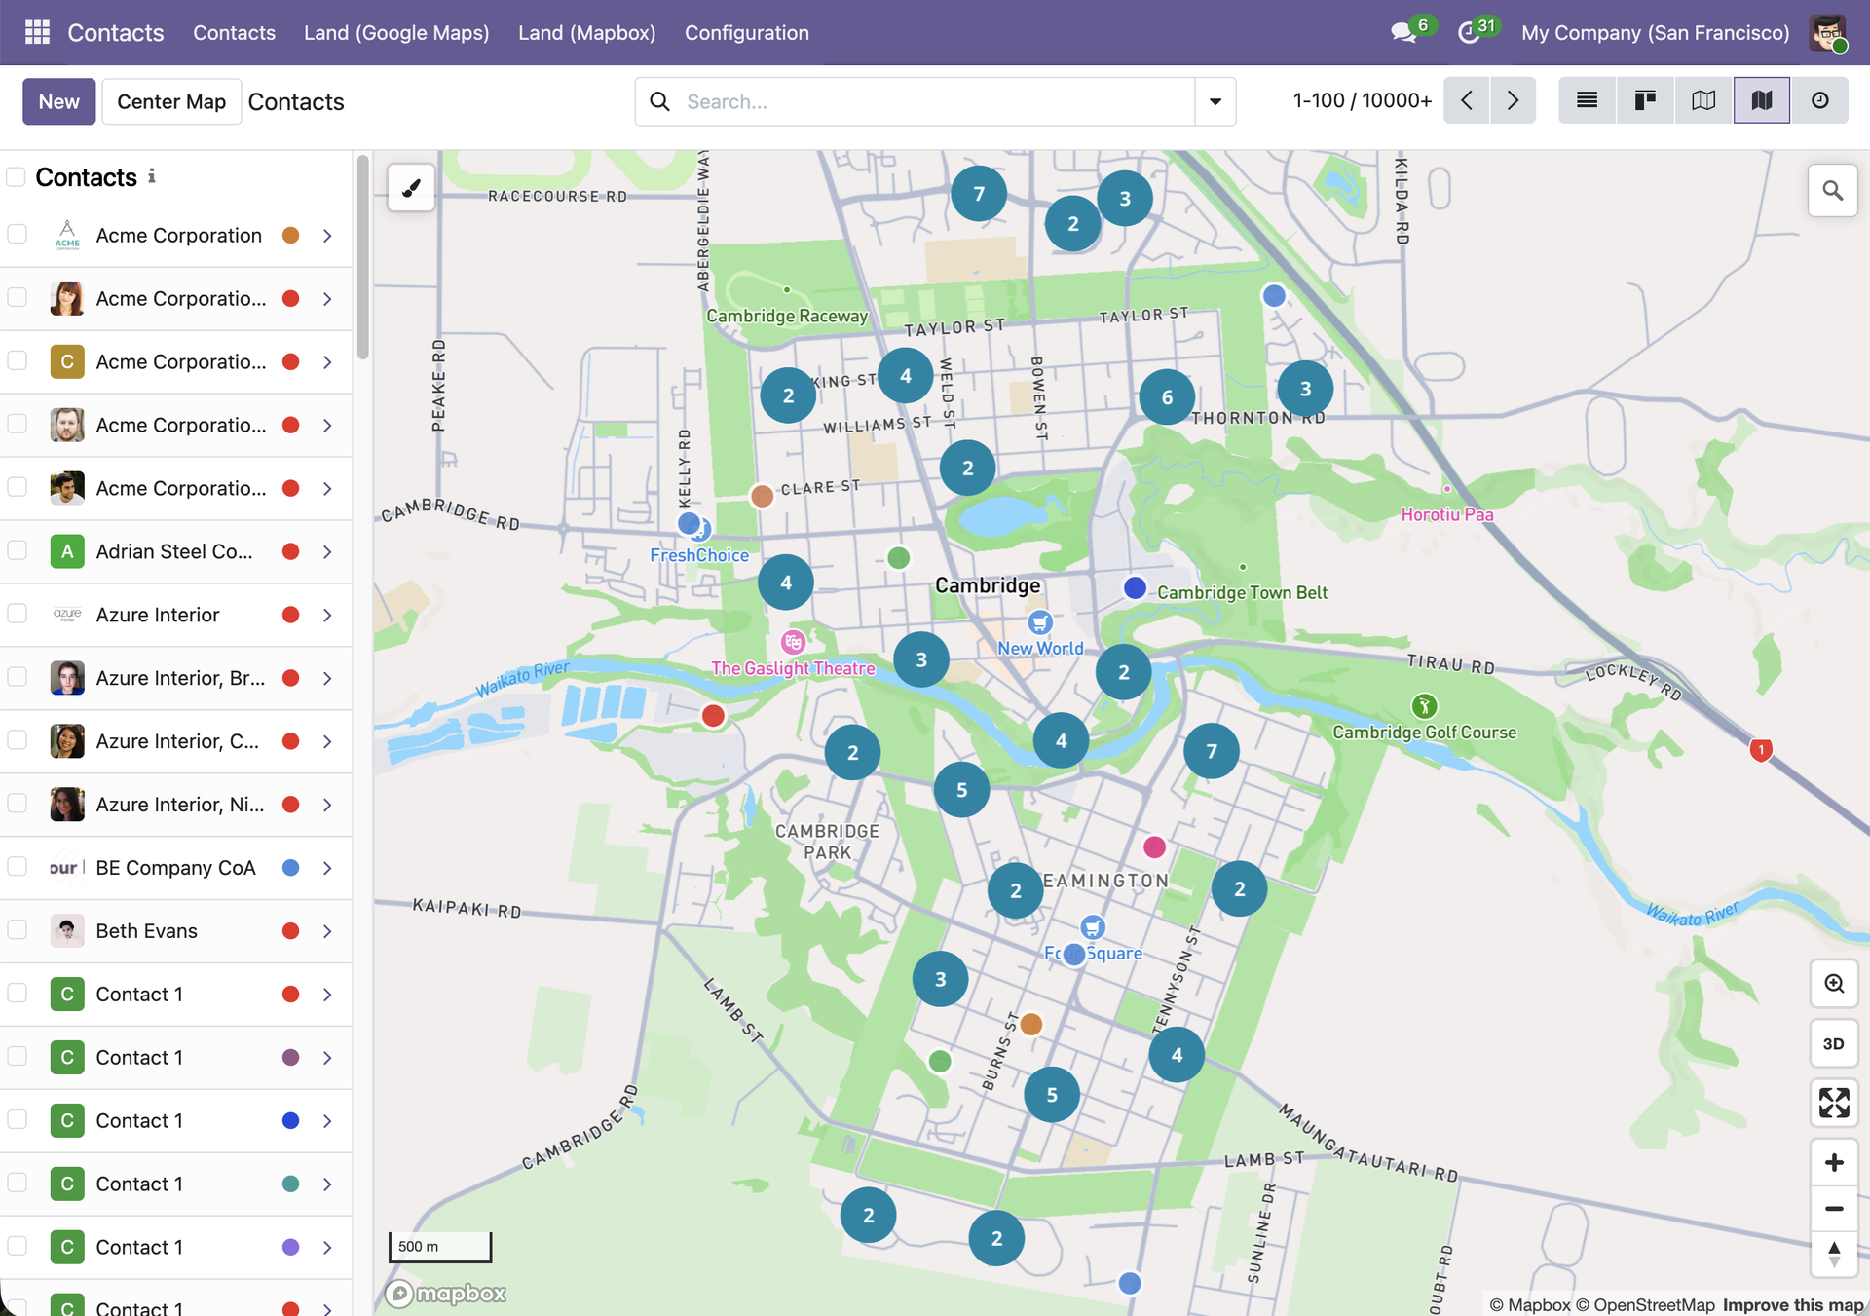
Task: Go to next page of records
Action: point(1513,100)
